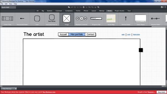Open the zoom magnifier icon
167x94 pixels.
pyautogui.click(x=98, y=7)
